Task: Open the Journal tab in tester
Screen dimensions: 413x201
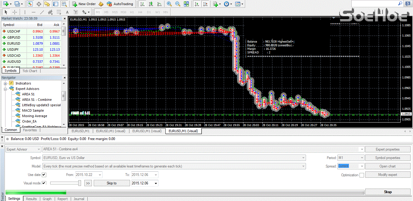Action: [x=79, y=199]
